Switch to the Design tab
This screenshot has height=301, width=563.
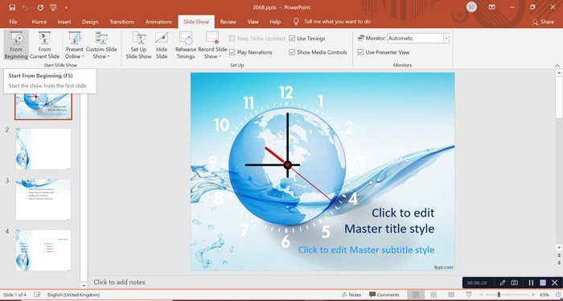[90, 22]
